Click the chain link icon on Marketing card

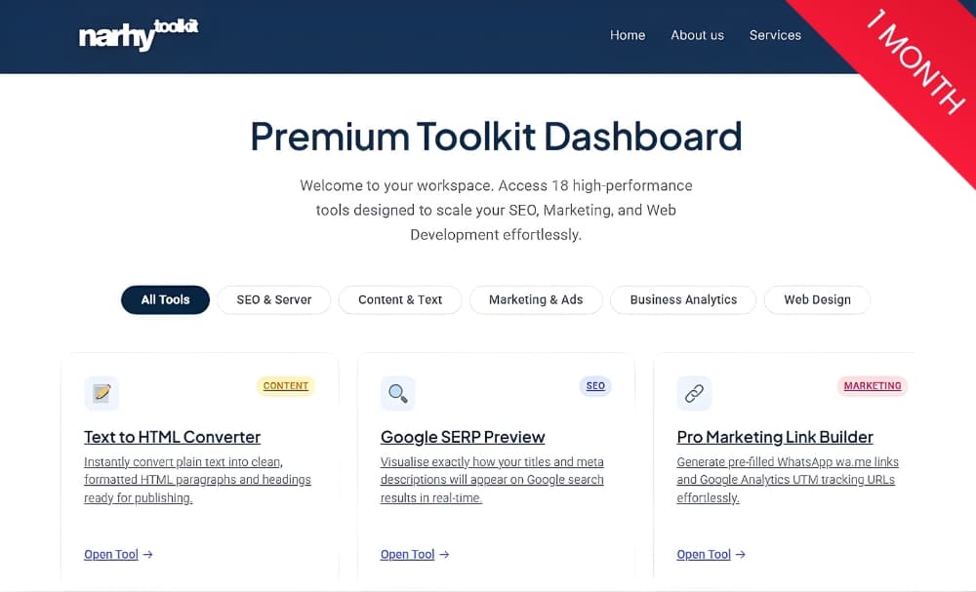(694, 393)
